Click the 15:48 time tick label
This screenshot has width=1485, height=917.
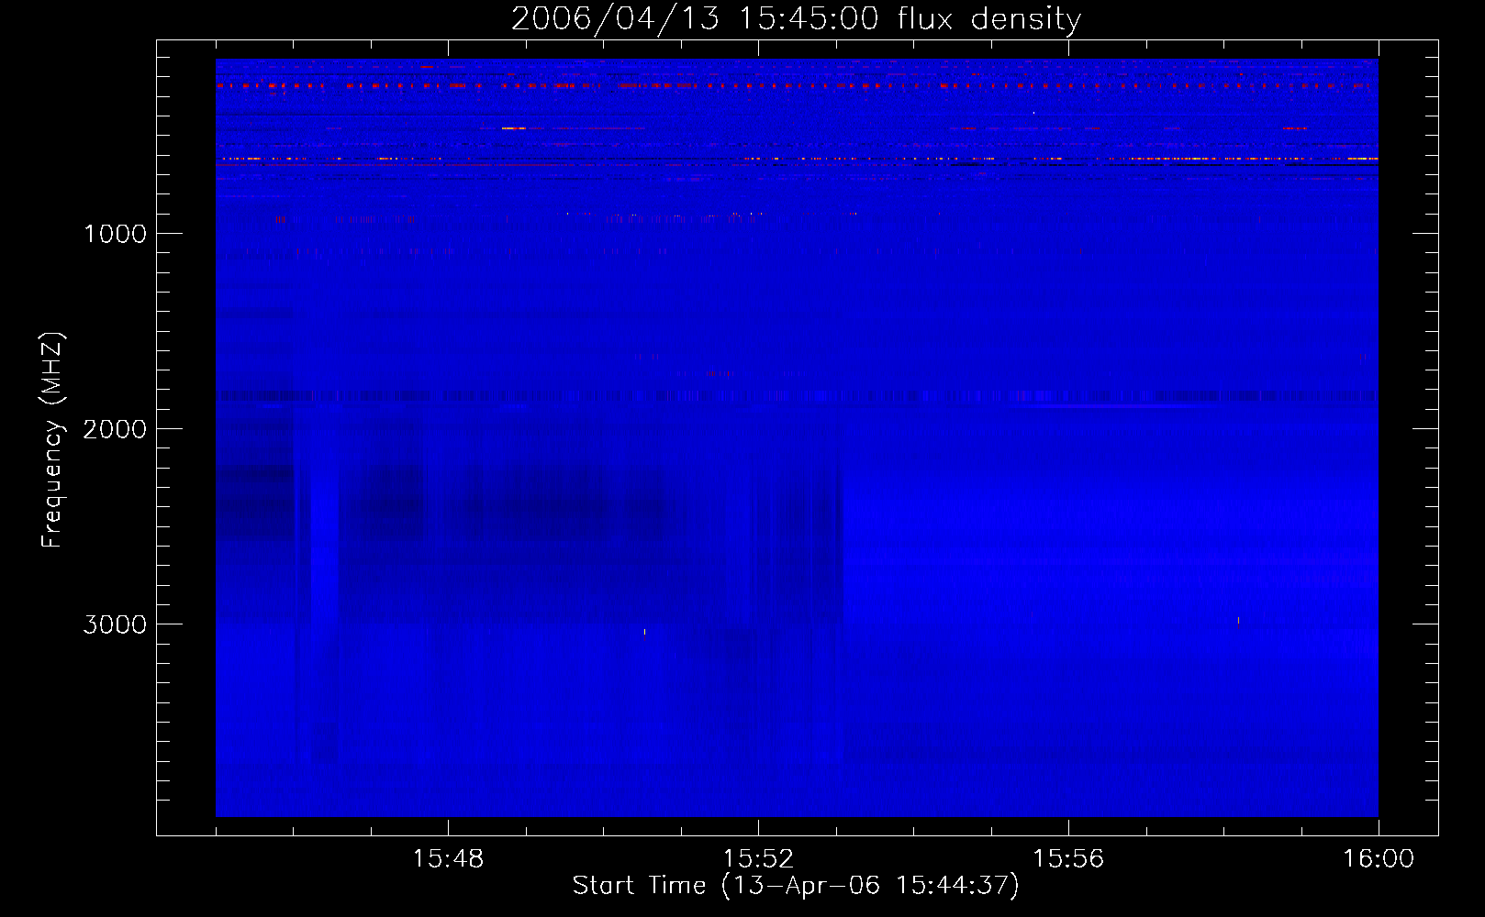(448, 859)
